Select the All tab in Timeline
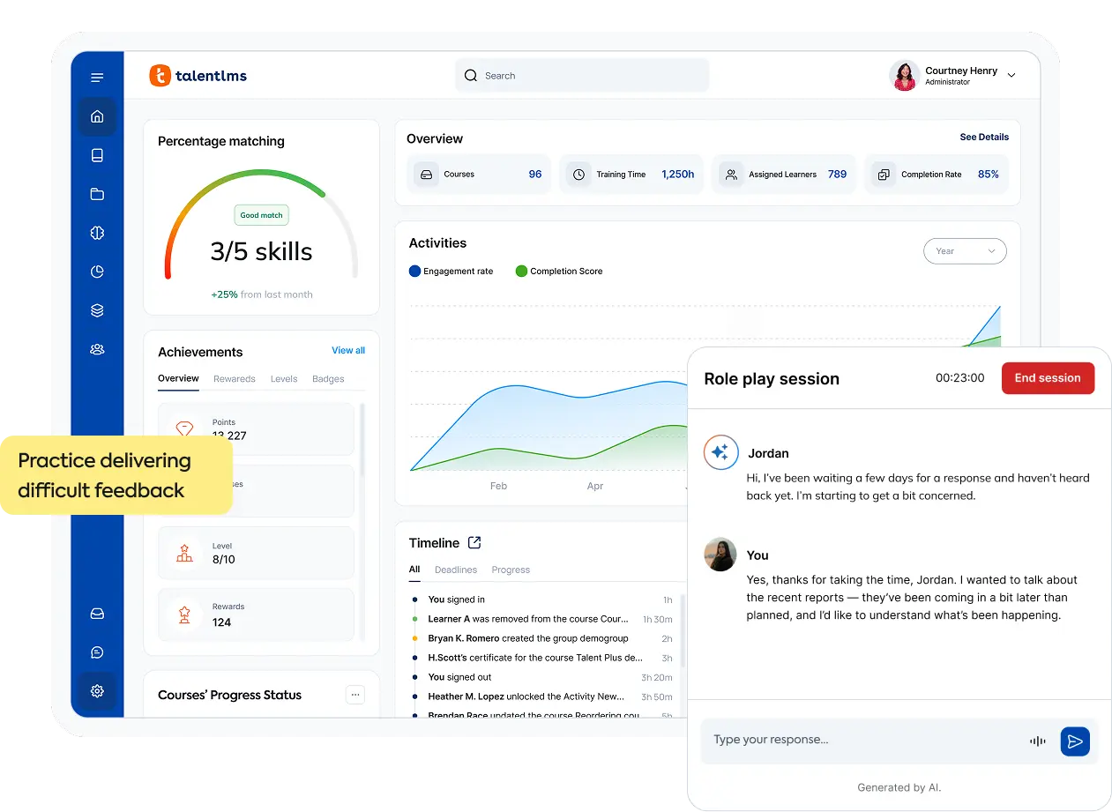 (x=414, y=570)
